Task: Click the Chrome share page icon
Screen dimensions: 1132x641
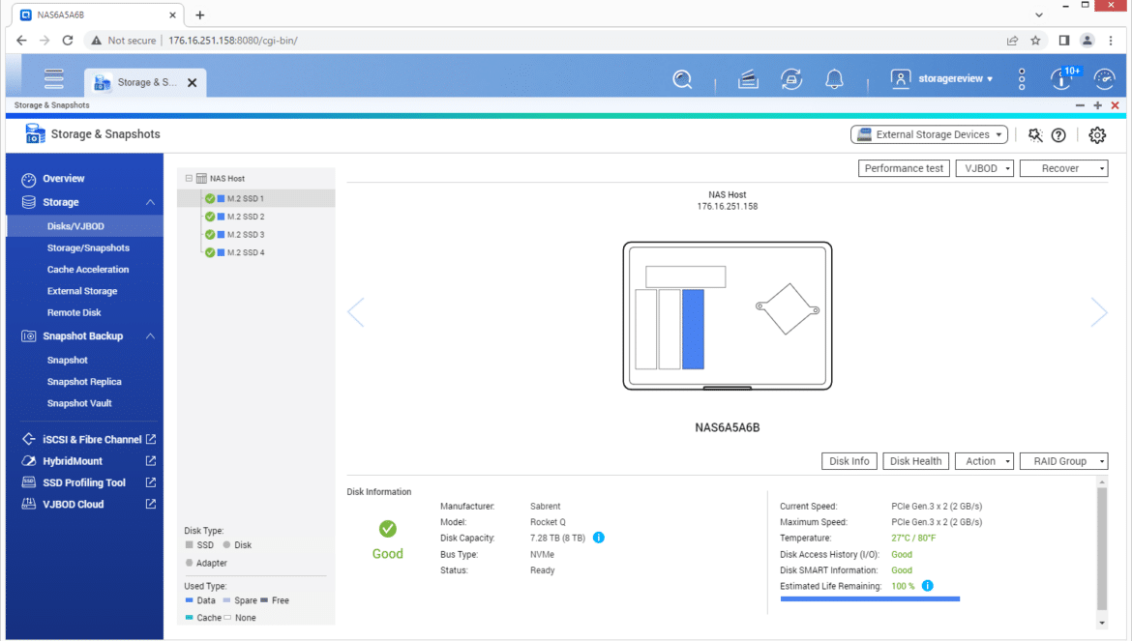Action: 1012,41
